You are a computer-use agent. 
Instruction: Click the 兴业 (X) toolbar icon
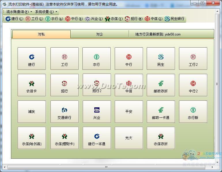click(x=94, y=19)
